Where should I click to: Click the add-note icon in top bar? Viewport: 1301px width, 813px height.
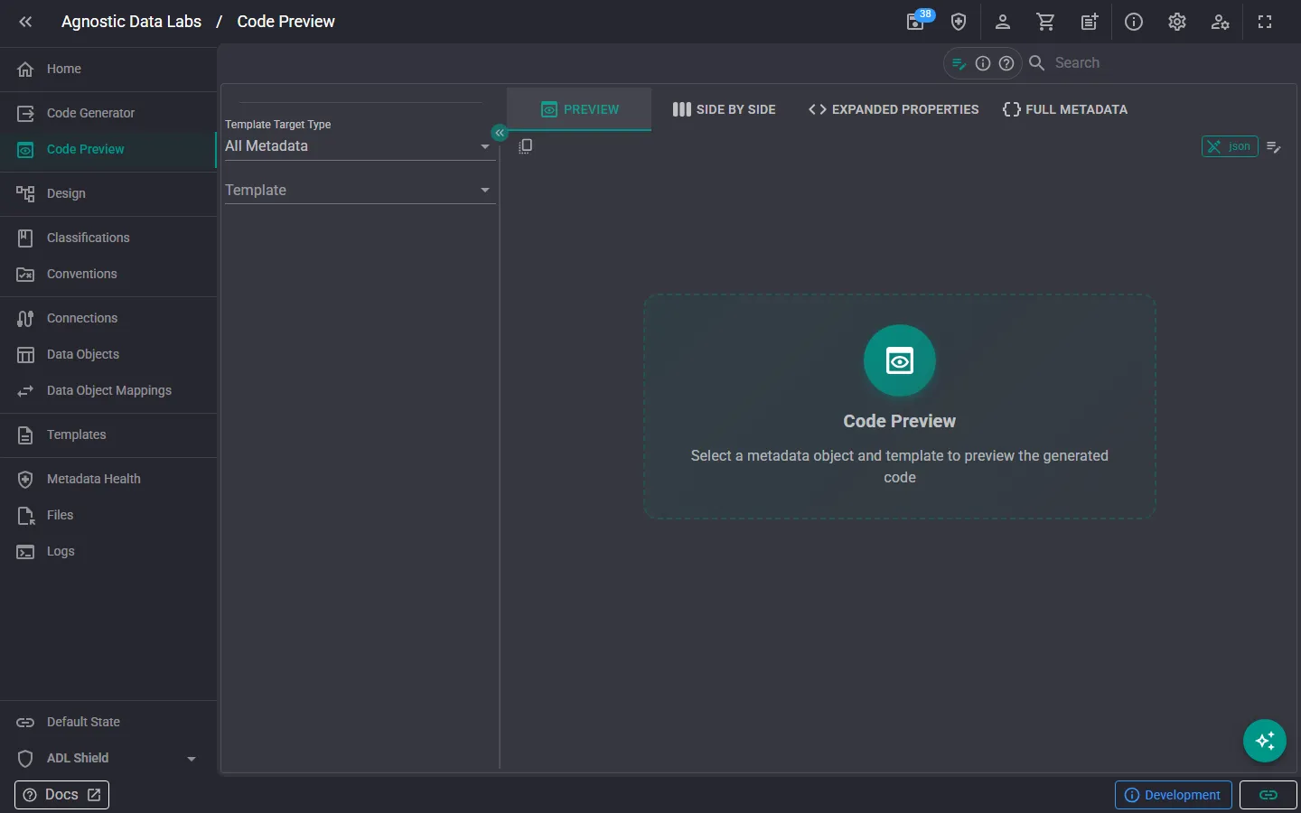click(x=1090, y=22)
